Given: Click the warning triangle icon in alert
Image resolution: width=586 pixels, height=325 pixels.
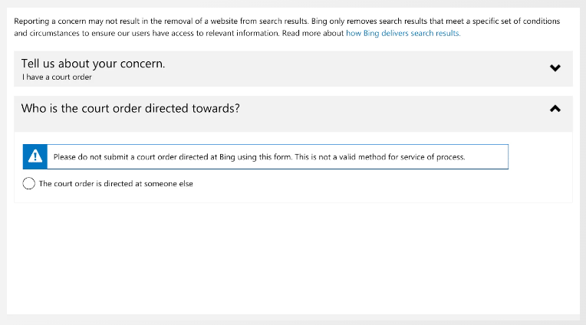Looking at the screenshot, I should point(35,156).
